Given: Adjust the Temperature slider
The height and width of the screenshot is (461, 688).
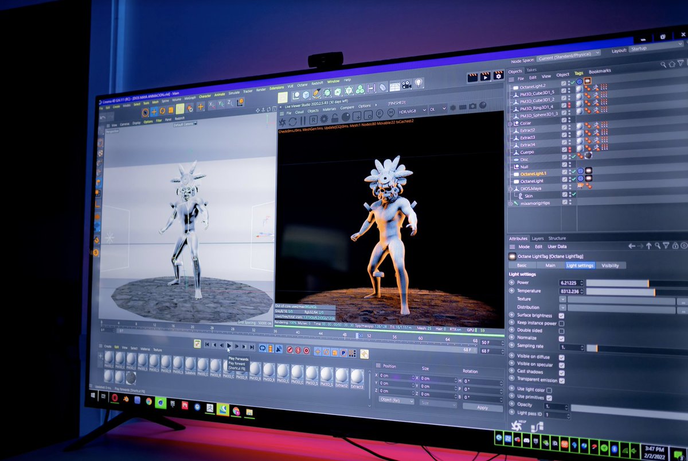Looking at the screenshot, I should [x=636, y=292].
